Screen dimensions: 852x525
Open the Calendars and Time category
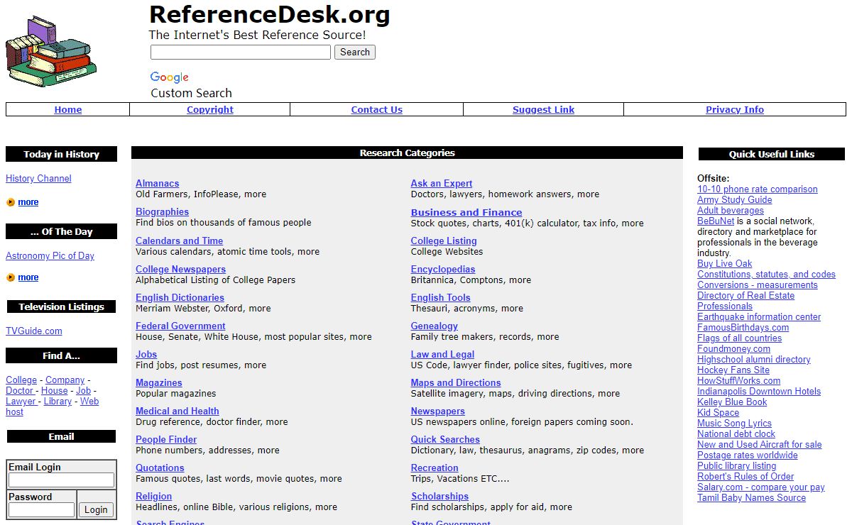click(x=180, y=241)
